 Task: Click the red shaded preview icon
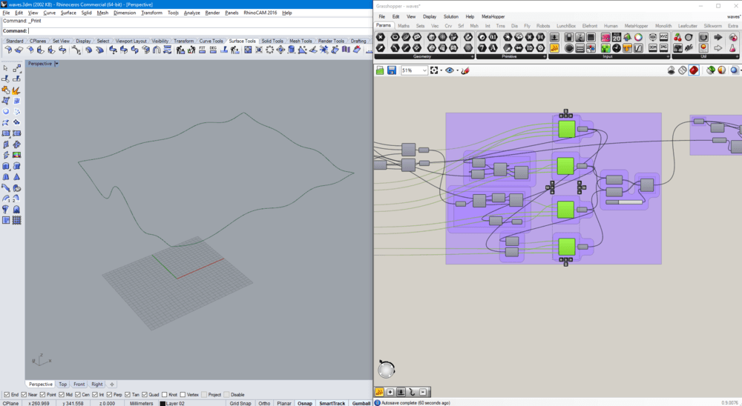[694, 70]
